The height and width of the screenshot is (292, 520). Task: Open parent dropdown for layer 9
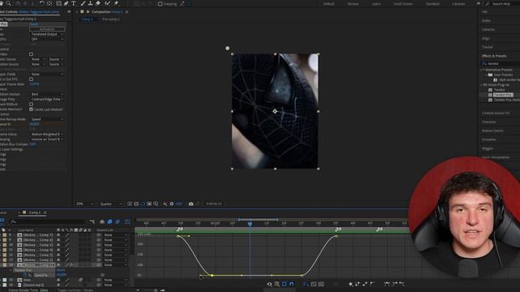point(115,240)
